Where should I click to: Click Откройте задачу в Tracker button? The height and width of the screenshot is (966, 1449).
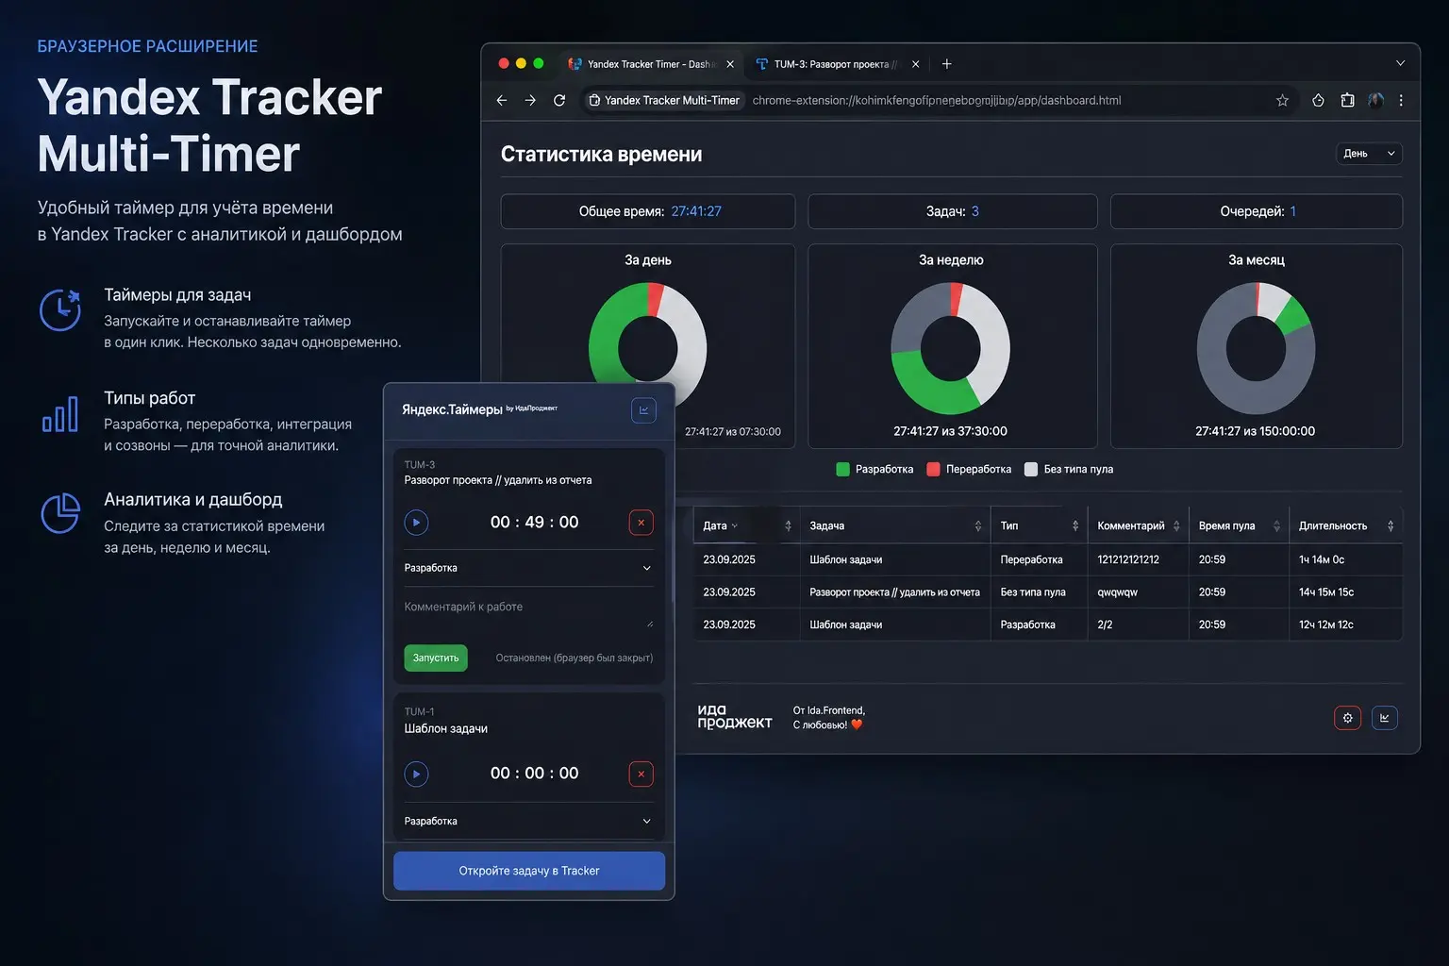(x=529, y=871)
